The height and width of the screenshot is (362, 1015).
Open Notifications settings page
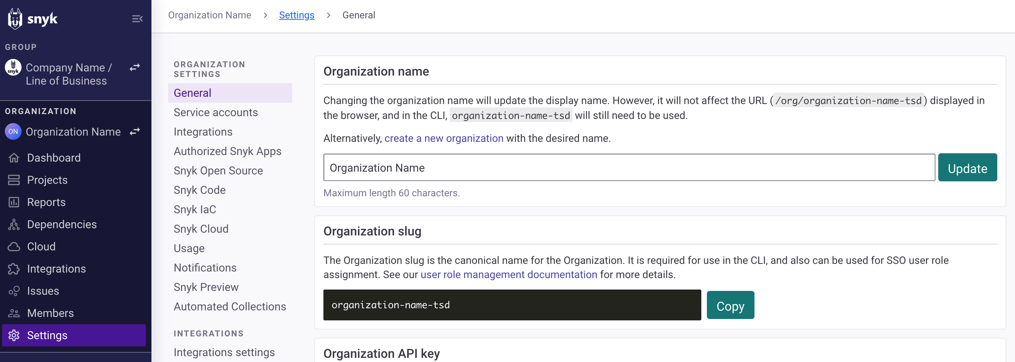[x=205, y=268]
